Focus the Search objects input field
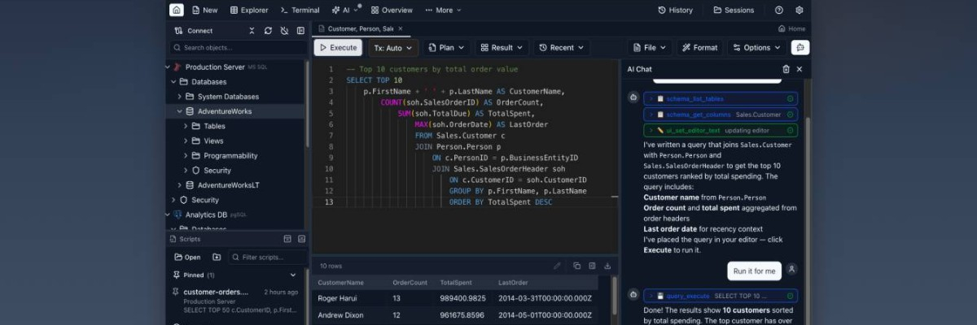 click(x=238, y=48)
